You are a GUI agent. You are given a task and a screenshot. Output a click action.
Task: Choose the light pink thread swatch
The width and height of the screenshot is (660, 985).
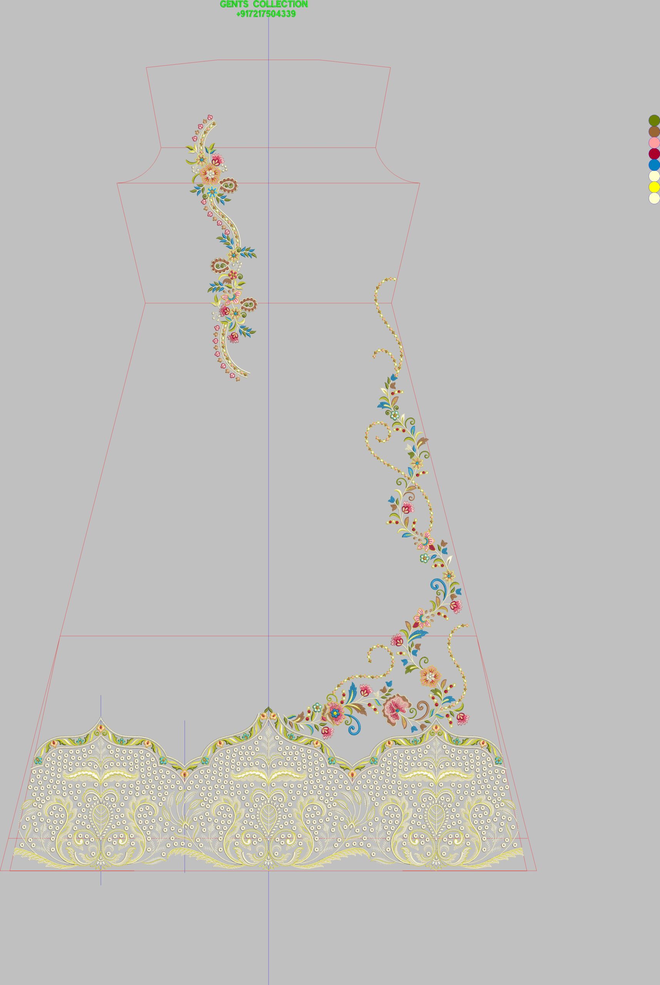[654, 143]
